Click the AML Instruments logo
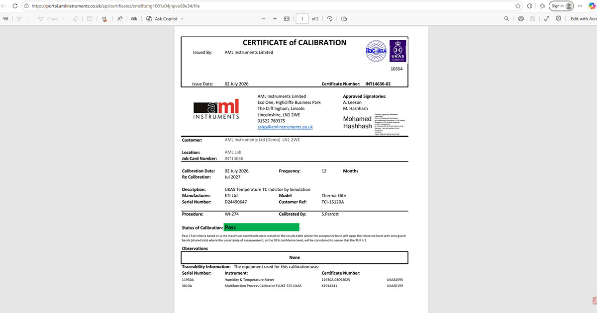Image resolution: width=597 pixels, height=313 pixels. (216, 109)
